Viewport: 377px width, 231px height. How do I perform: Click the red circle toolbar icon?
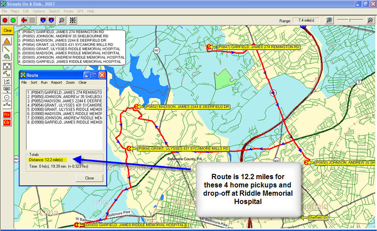tap(5, 20)
